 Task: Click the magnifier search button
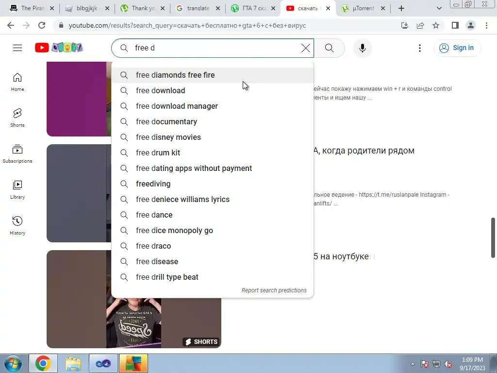click(x=330, y=48)
